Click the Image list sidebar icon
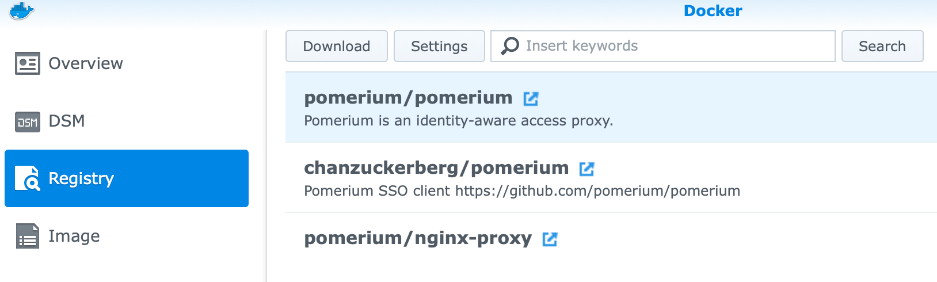This screenshot has width=937, height=282. [28, 236]
